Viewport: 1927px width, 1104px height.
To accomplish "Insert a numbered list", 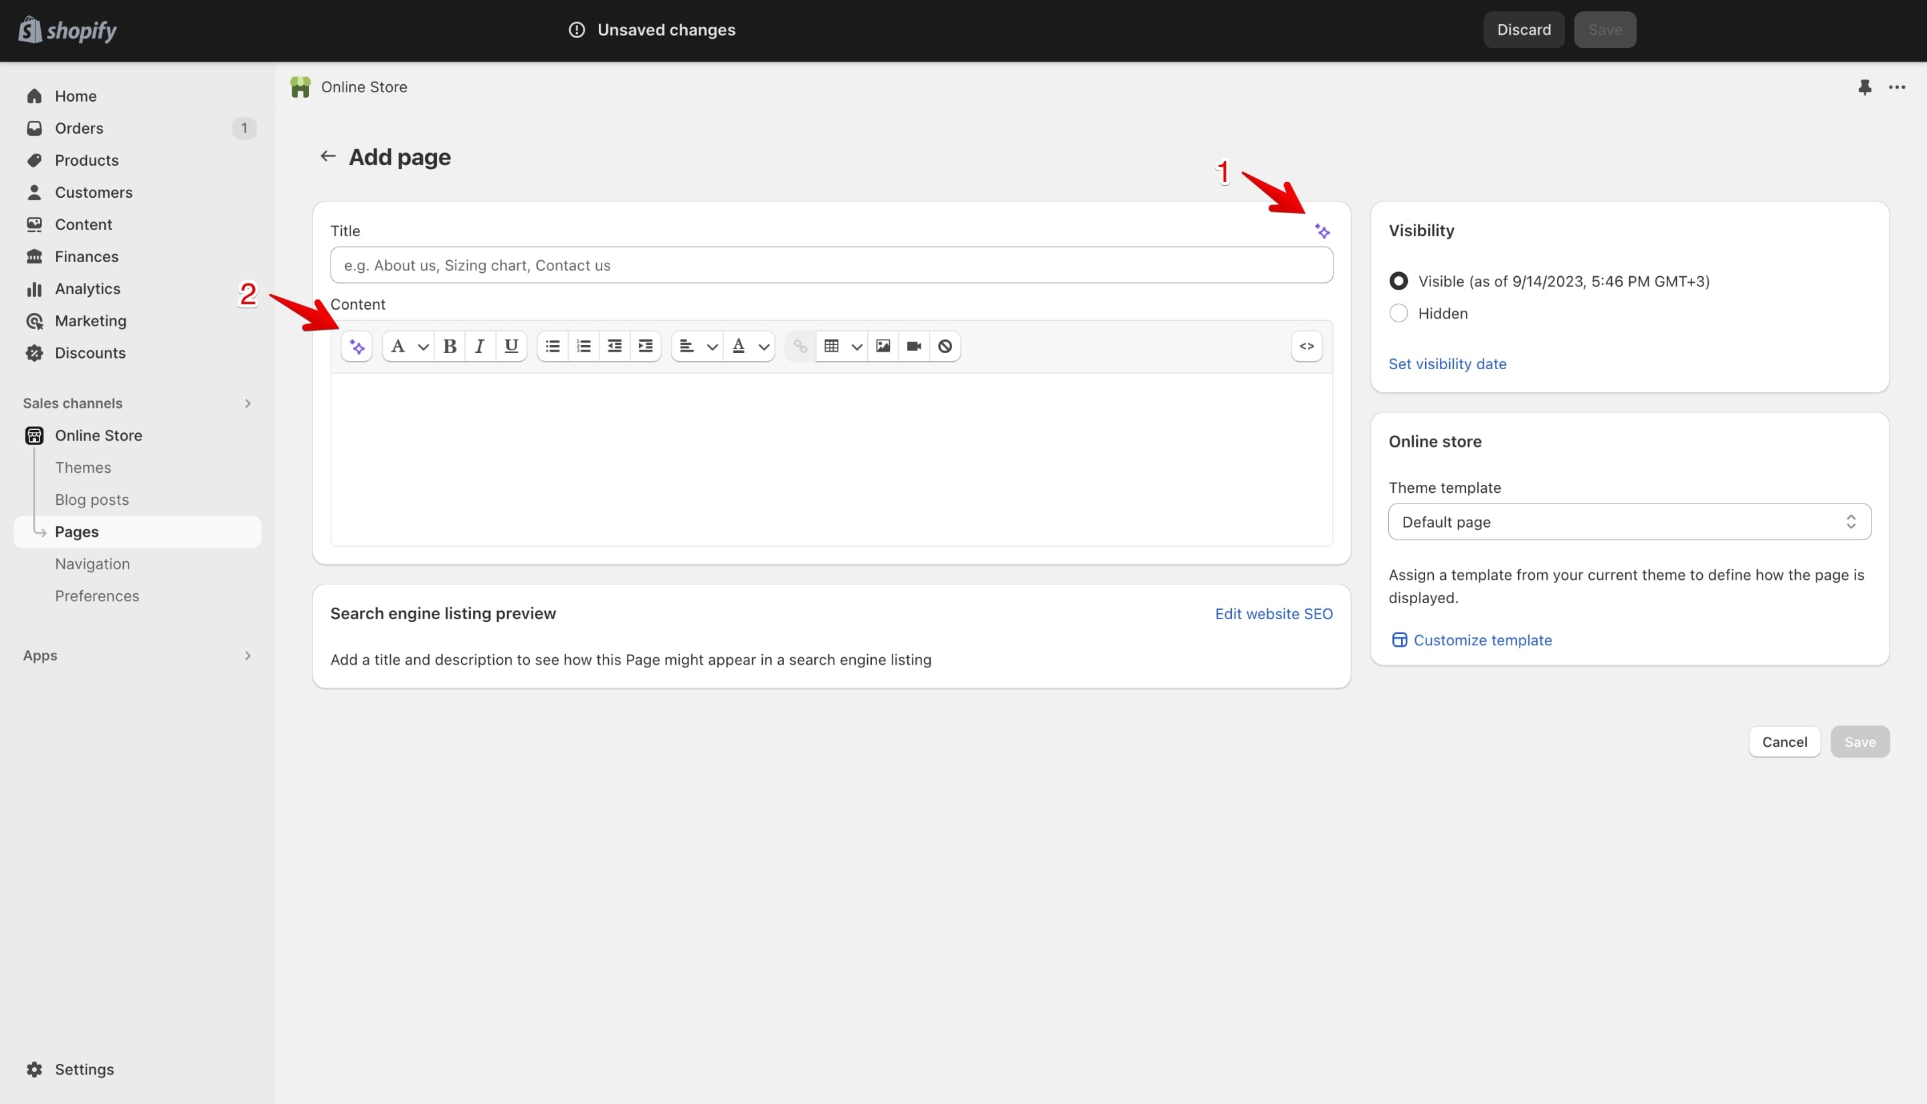I will click(583, 346).
